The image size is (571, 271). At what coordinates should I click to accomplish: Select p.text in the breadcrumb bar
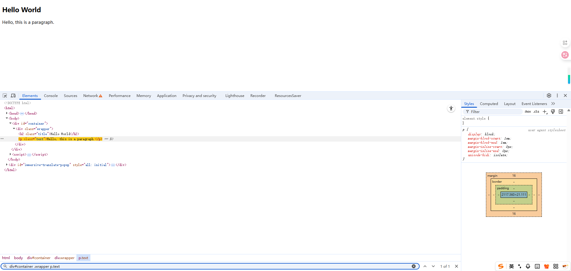(83, 258)
